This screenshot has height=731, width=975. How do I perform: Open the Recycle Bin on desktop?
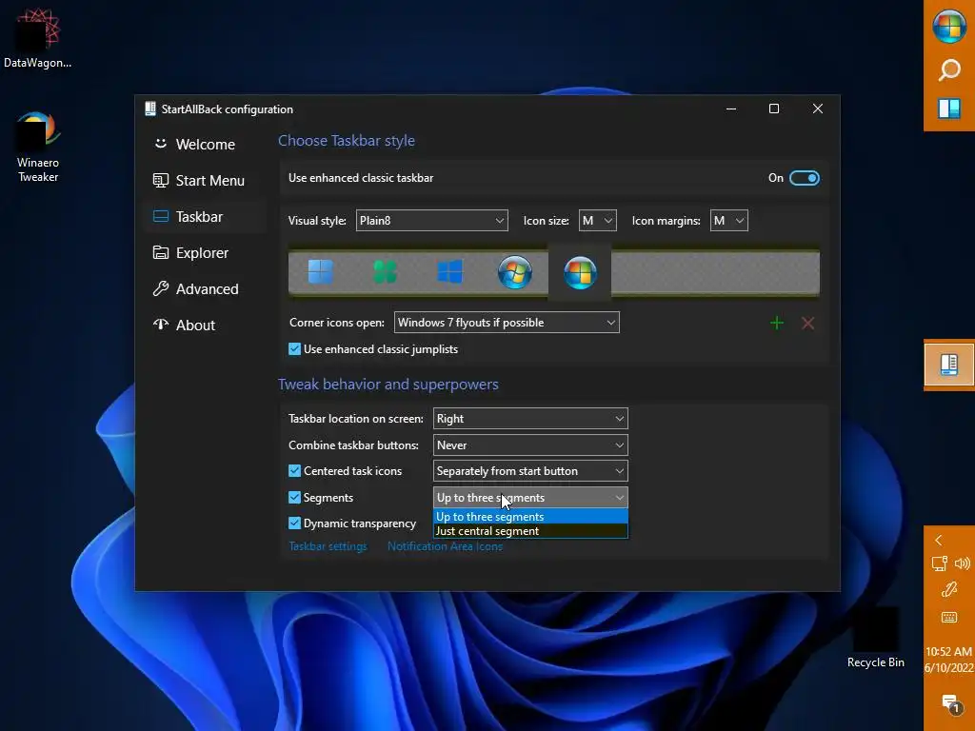click(876, 639)
